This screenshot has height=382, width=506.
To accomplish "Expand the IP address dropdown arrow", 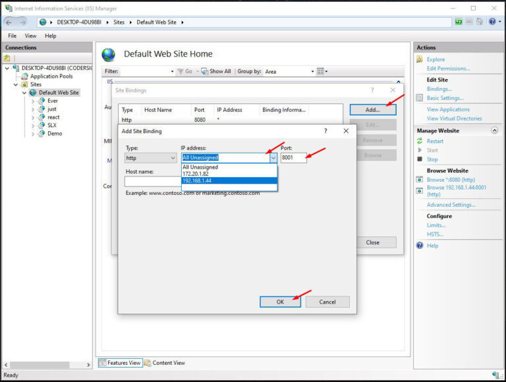I will click(x=273, y=158).
